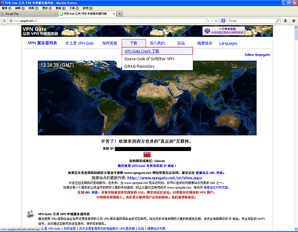Choose VPN Gate Client 下载 from dropdown
This screenshot has width=298, height=232.
142,51
